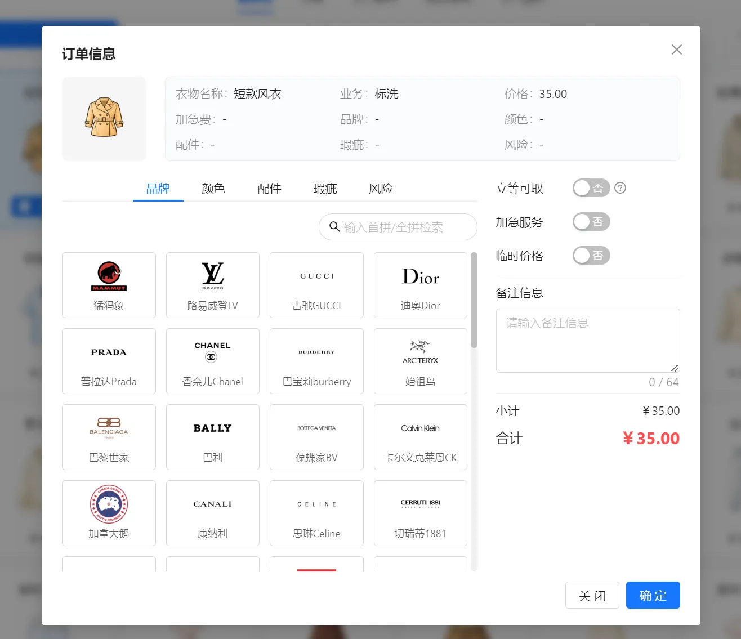Open the 风险 tab
This screenshot has width=741, height=639.
[x=381, y=189]
